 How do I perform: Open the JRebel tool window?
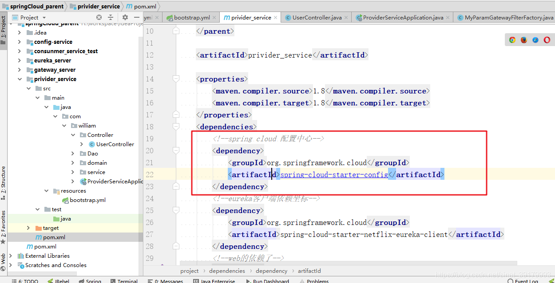[x=58, y=281]
